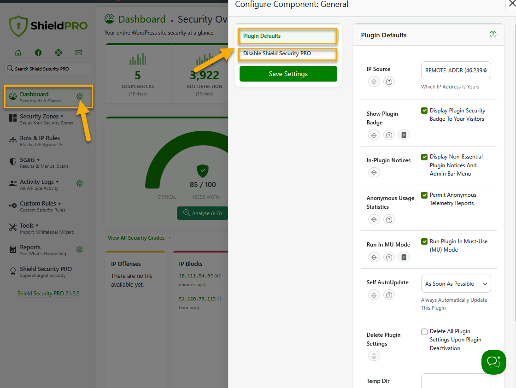Viewport: 516px width, 388px height.
Task: Enable Delete All Plugin Settings checkbox
Action: [x=424, y=331]
